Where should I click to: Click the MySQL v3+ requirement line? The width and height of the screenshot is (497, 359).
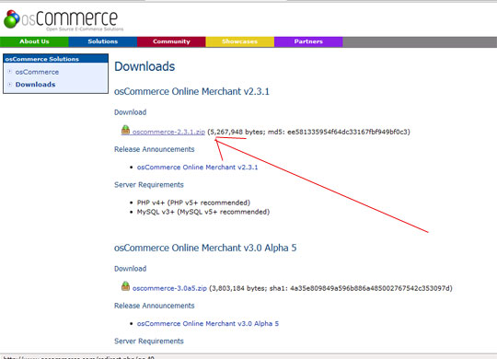point(203,212)
